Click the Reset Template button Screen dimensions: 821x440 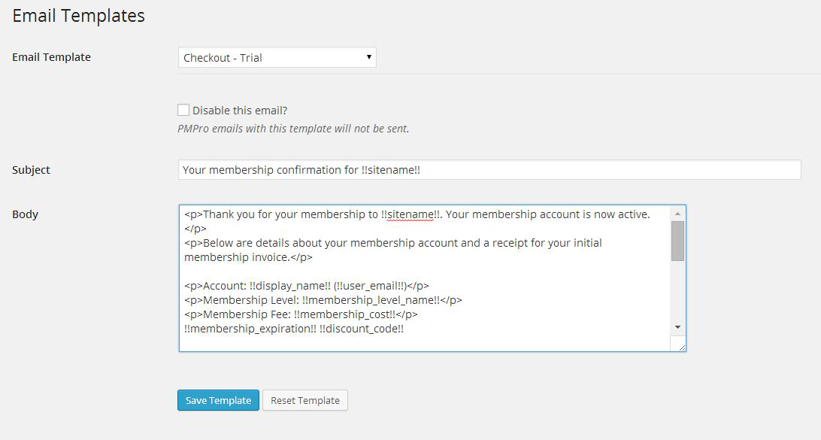click(304, 400)
